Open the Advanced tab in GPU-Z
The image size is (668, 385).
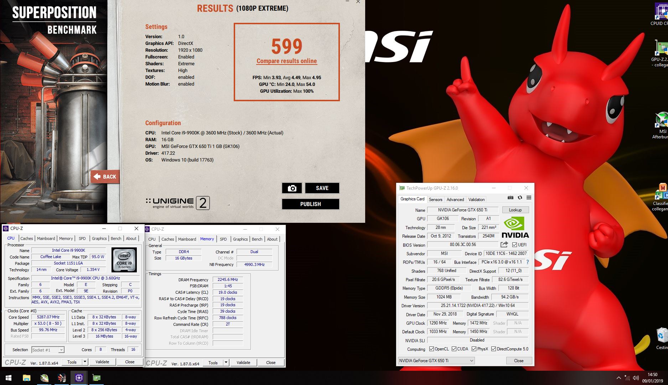(455, 199)
